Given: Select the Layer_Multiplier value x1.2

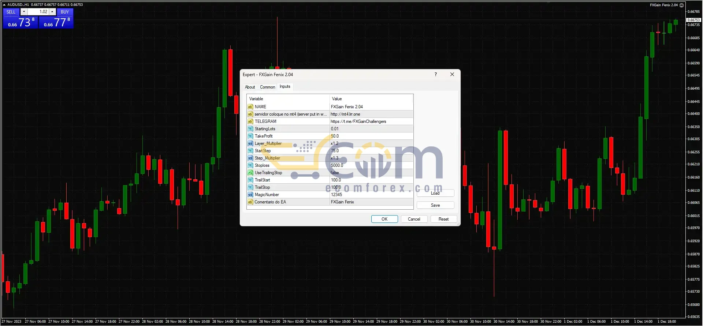Looking at the screenshot, I should pos(334,143).
